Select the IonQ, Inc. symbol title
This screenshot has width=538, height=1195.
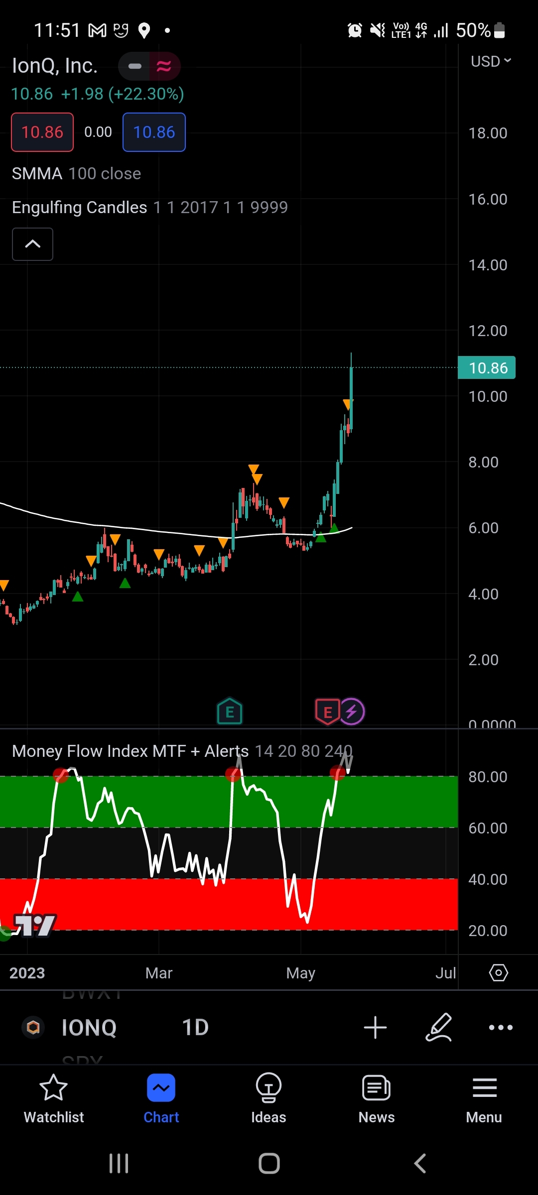pyautogui.click(x=55, y=66)
